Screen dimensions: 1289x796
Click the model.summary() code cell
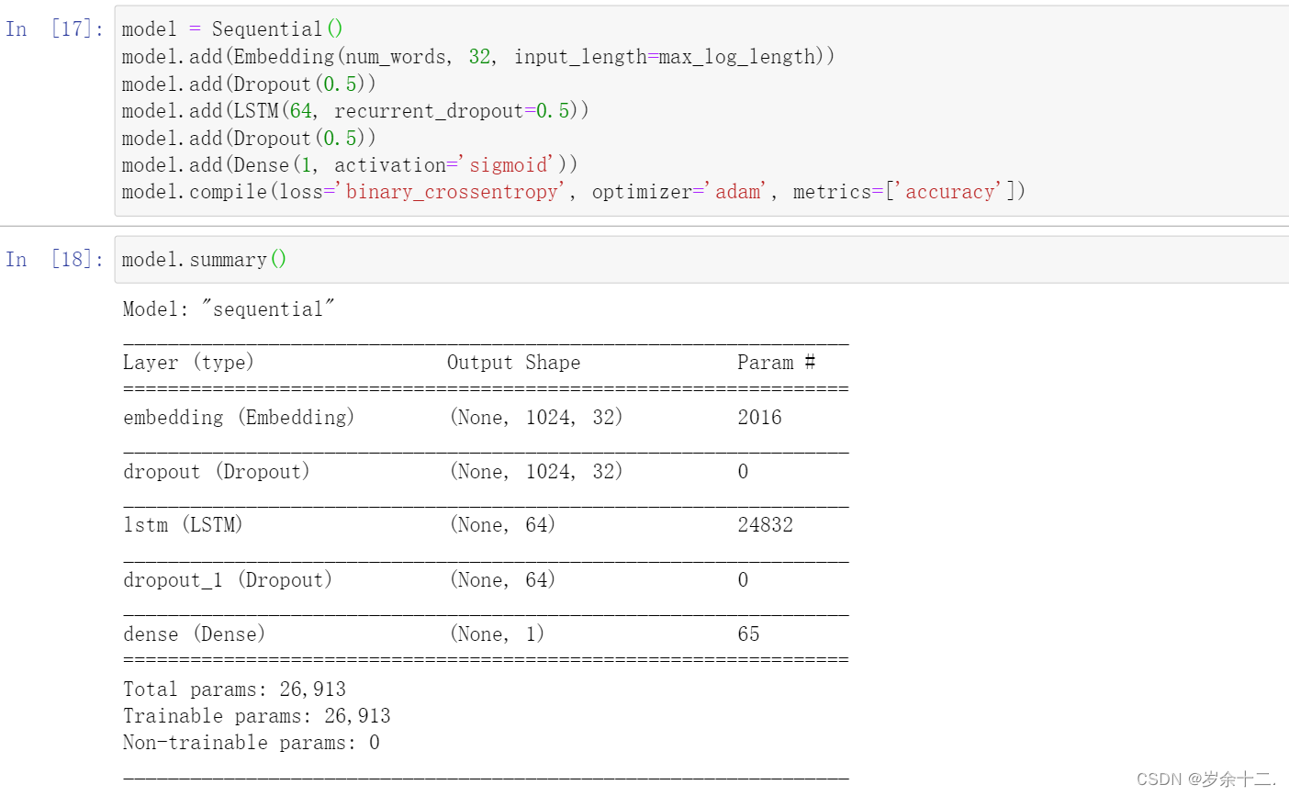point(701,260)
